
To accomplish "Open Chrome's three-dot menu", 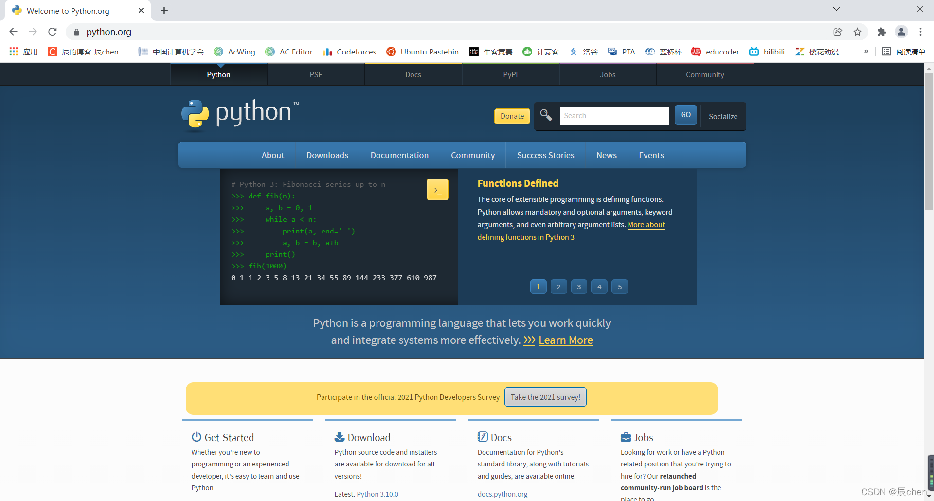I will tap(920, 32).
